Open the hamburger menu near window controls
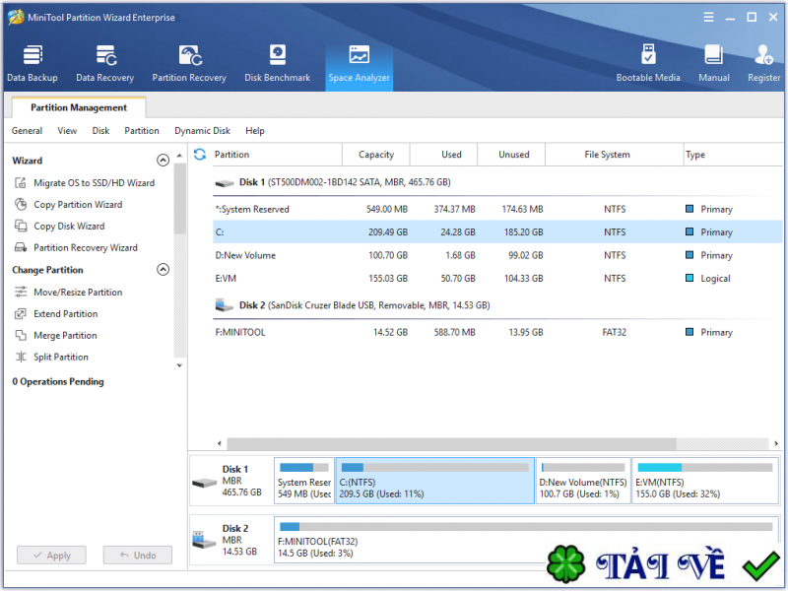 tap(708, 17)
